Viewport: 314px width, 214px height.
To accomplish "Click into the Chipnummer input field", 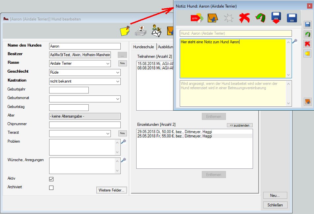I will [x=85, y=125].
